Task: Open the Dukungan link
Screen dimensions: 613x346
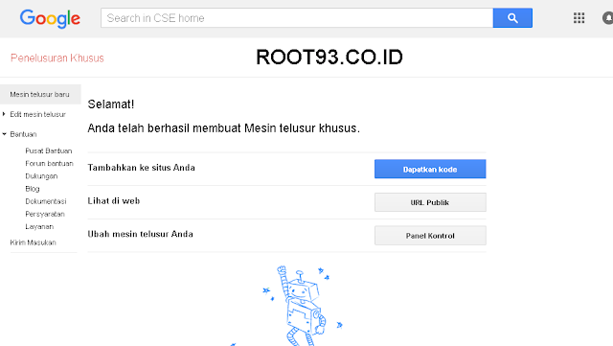Action: 41,176
